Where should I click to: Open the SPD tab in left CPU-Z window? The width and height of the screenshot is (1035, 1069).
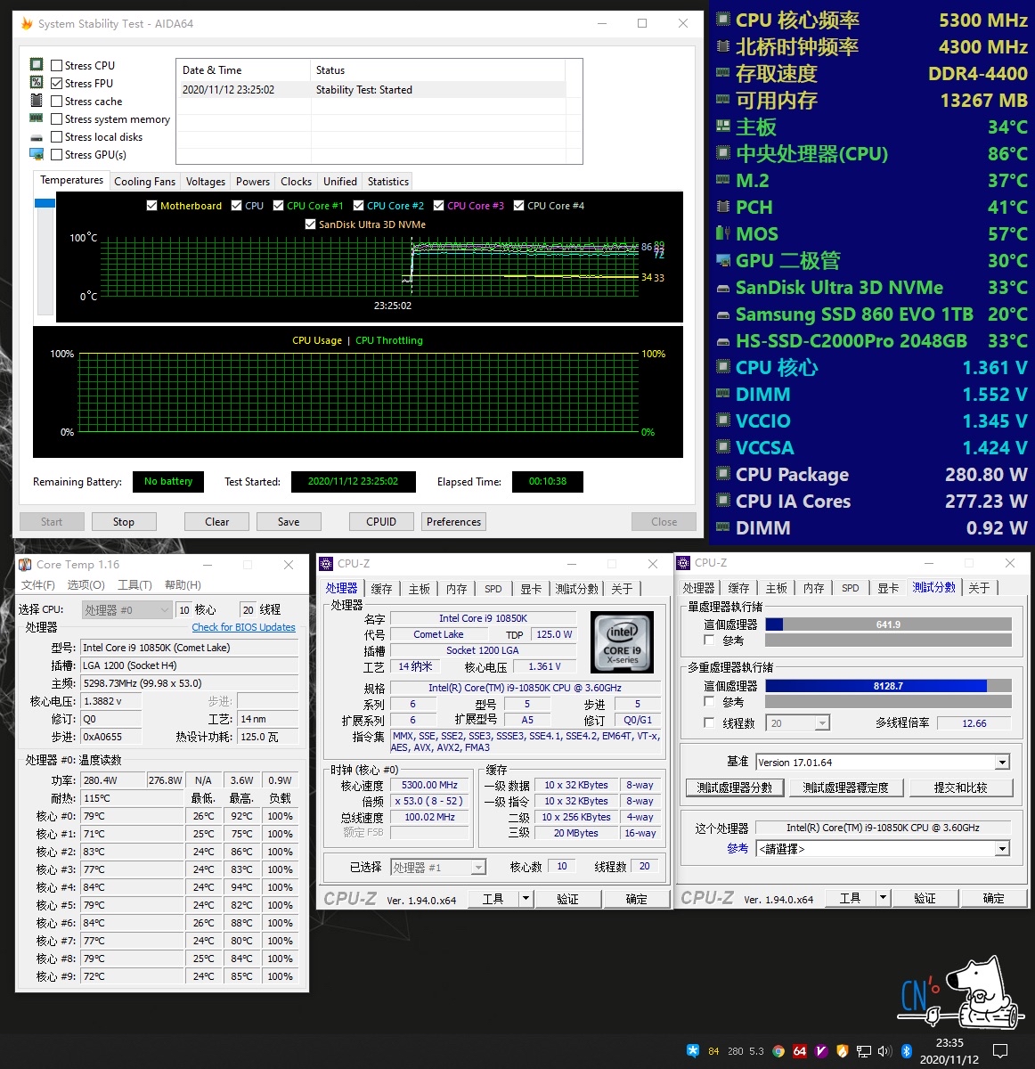pyautogui.click(x=493, y=589)
